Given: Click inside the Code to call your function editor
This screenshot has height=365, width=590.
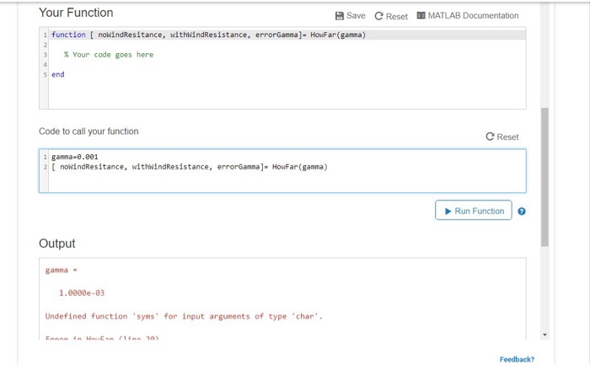Looking at the screenshot, I should [x=282, y=171].
